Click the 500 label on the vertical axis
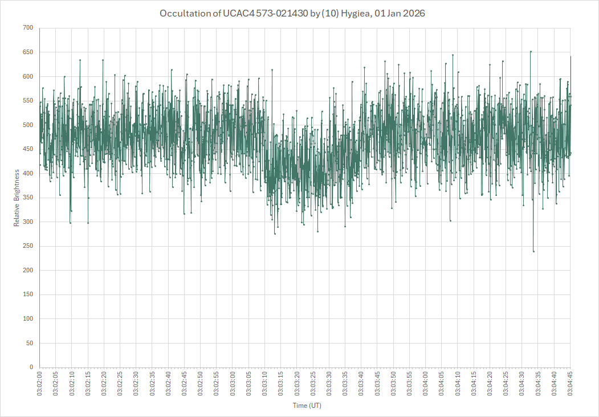Screen dimensions: 599x417 tap(28, 125)
